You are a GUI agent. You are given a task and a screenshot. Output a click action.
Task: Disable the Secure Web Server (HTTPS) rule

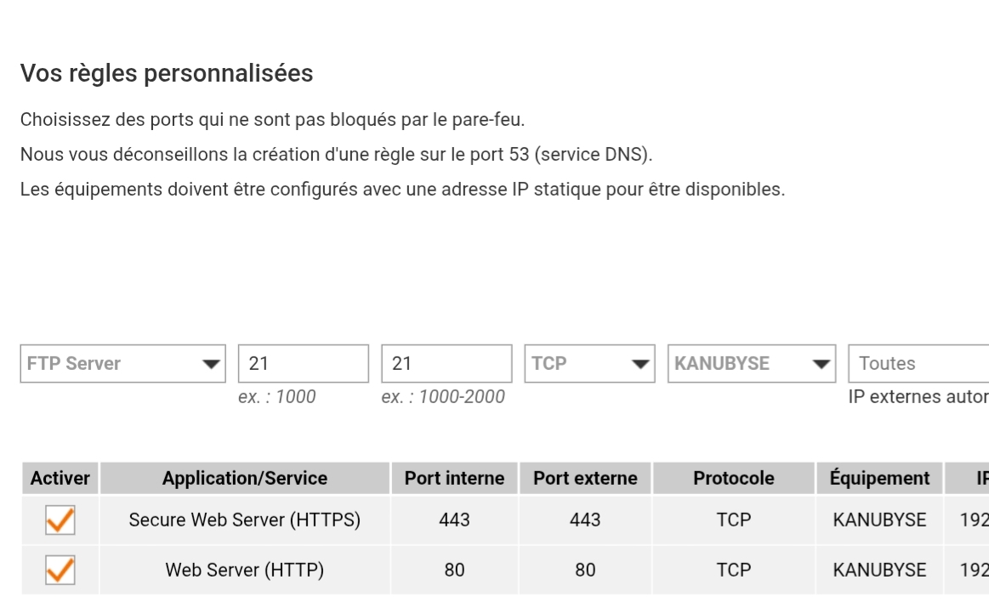point(60,520)
